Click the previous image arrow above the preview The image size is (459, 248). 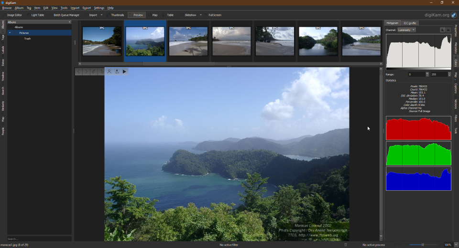tap(79, 72)
